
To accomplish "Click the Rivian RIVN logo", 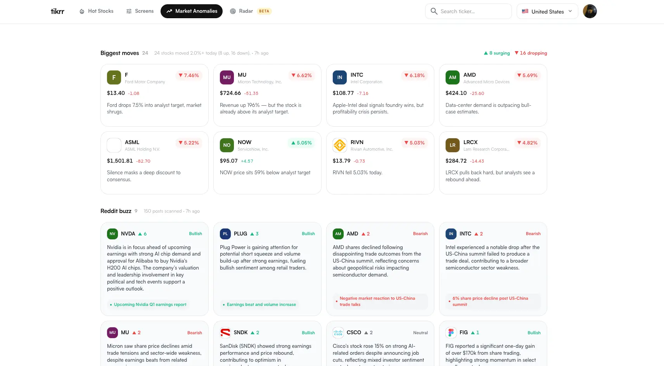I will click(x=340, y=145).
